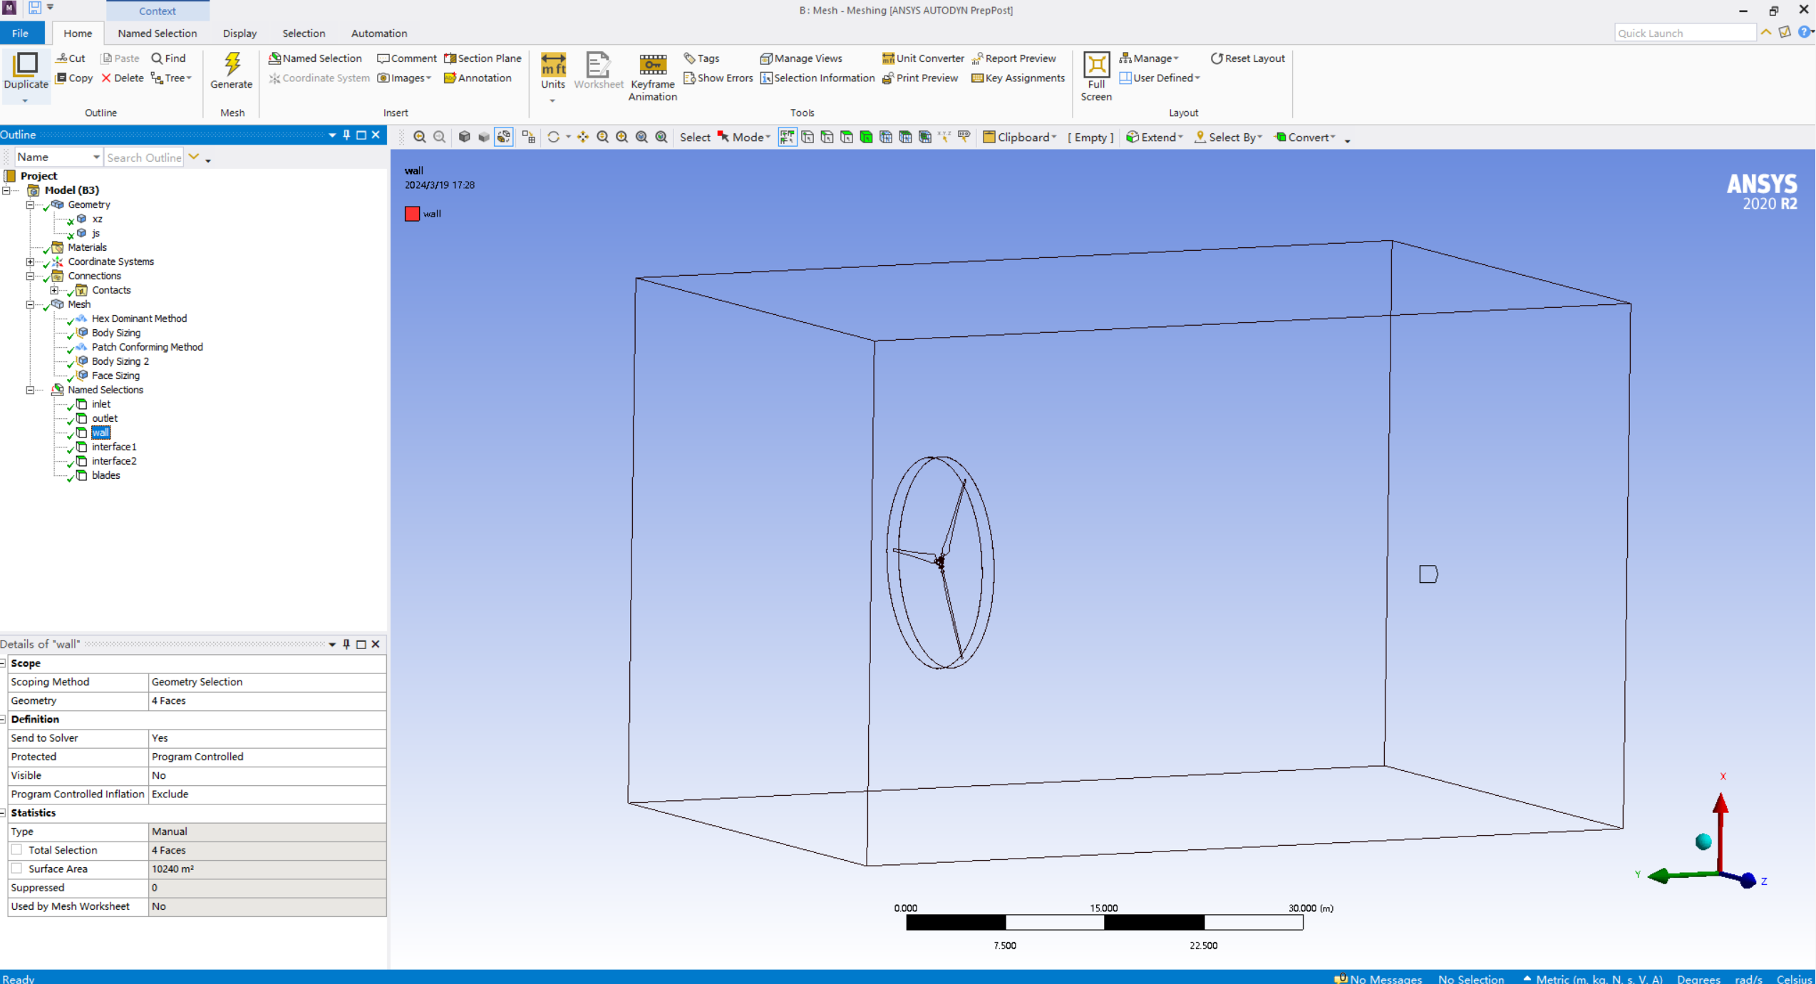Viewport: 1816px width, 984px height.
Task: Select the vertex selection filter icon
Action: (808, 137)
